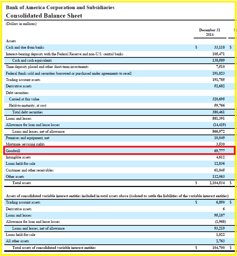Select the value 33,118
Viewport: 237px width, 256px height.
coord(219,47)
